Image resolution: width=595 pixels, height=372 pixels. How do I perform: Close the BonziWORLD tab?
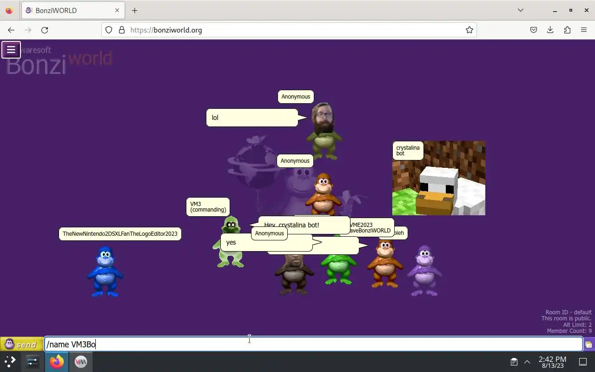(117, 10)
